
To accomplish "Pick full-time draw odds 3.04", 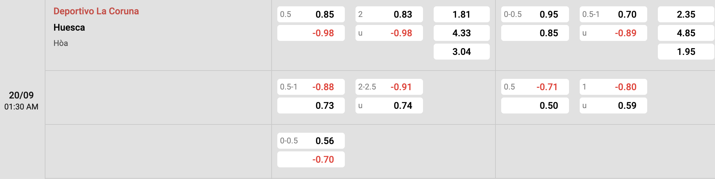I will [x=462, y=52].
